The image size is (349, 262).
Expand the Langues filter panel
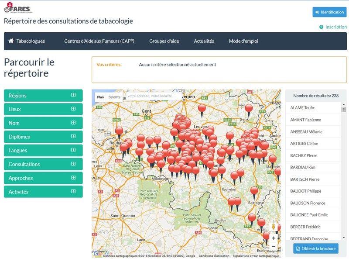pos(43,150)
